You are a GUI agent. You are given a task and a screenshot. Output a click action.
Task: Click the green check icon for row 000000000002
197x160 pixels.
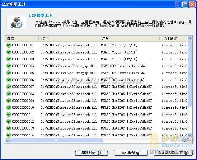[9, 52]
